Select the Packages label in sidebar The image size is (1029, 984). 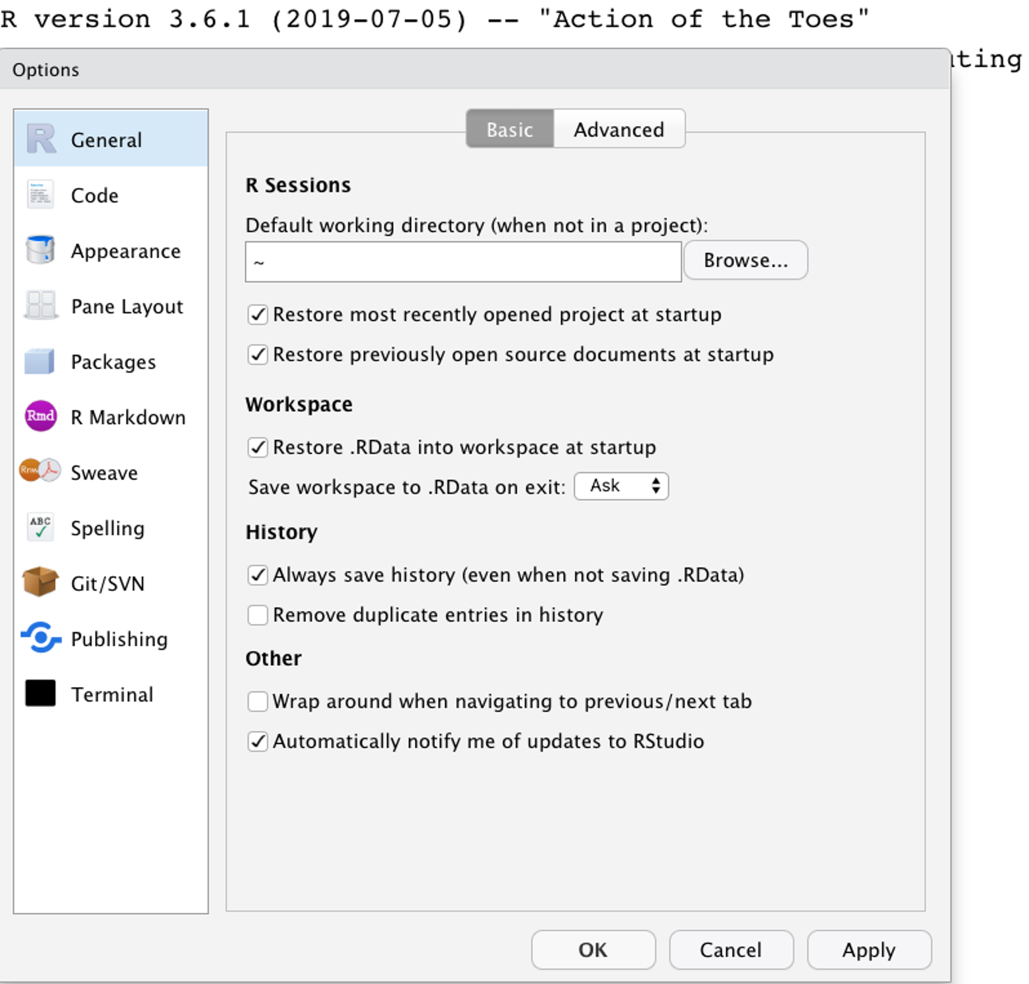(x=113, y=362)
